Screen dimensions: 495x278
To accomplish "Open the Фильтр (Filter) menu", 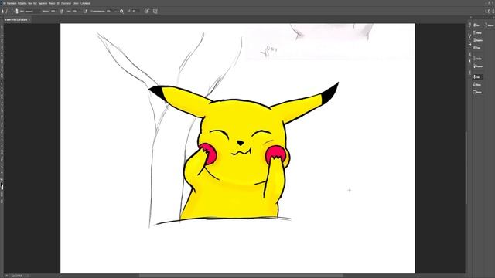I will (52, 3).
